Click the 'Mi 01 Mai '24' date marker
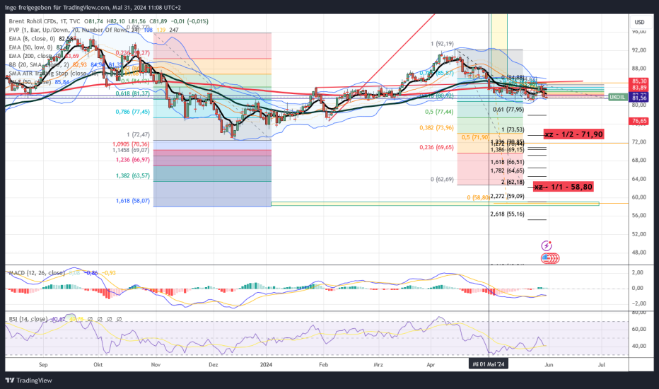This screenshot has height=389, width=659. point(490,365)
